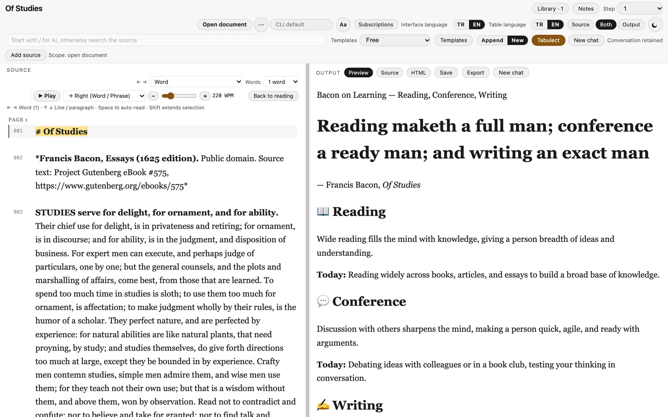Switch output to HTML tab
The width and height of the screenshot is (668, 417).
(418, 73)
